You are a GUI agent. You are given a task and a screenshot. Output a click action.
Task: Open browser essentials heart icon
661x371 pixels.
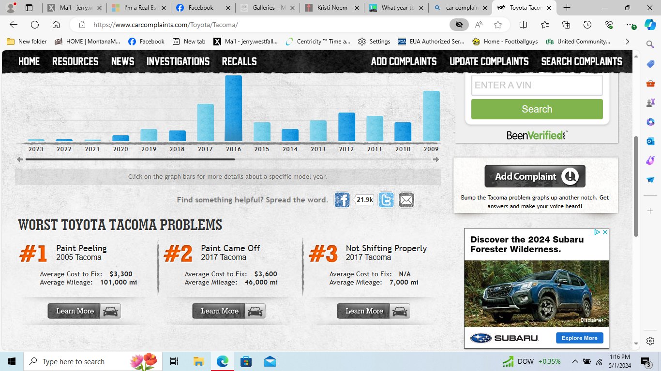[609, 25]
